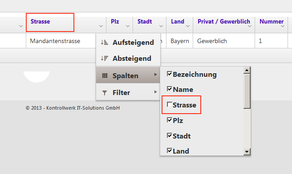Uncheck the Bezeichnung column checkbox
This screenshot has width=292, height=174.
[170, 74]
